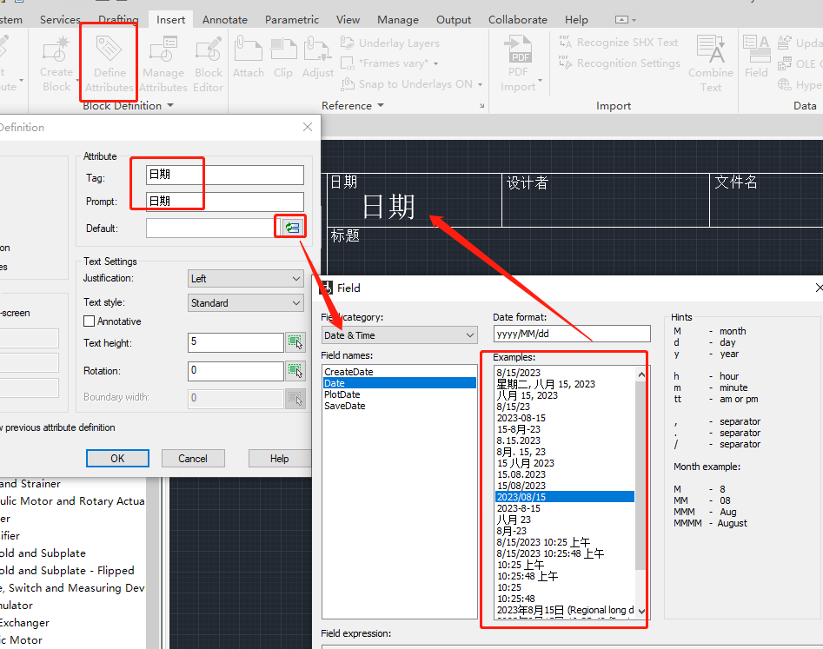Click the Hyperlink icon in Data panel

785,84
